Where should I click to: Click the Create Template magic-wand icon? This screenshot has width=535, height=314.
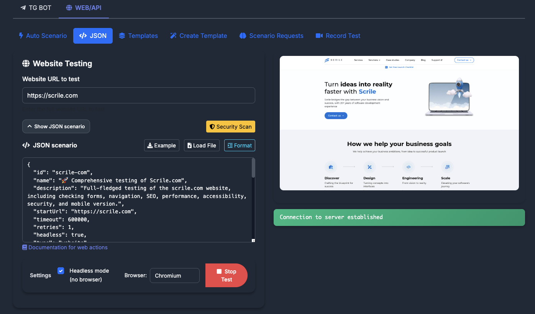pos(173,36)
